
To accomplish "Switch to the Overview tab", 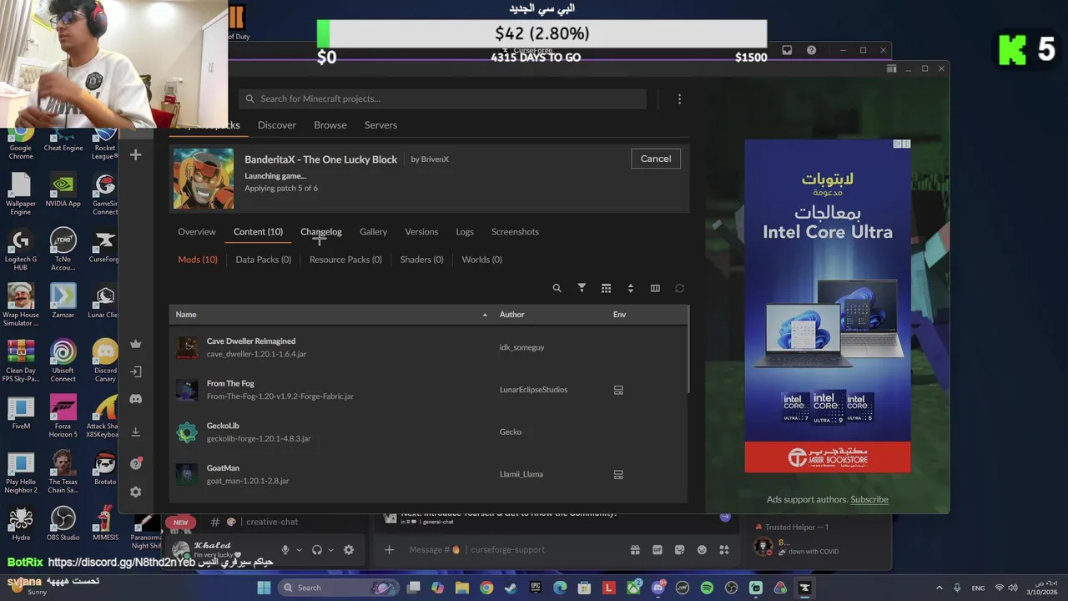I will [x=197, y=232].
